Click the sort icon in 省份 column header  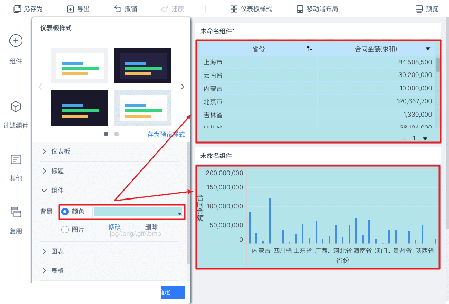click(x=310, y=49)
